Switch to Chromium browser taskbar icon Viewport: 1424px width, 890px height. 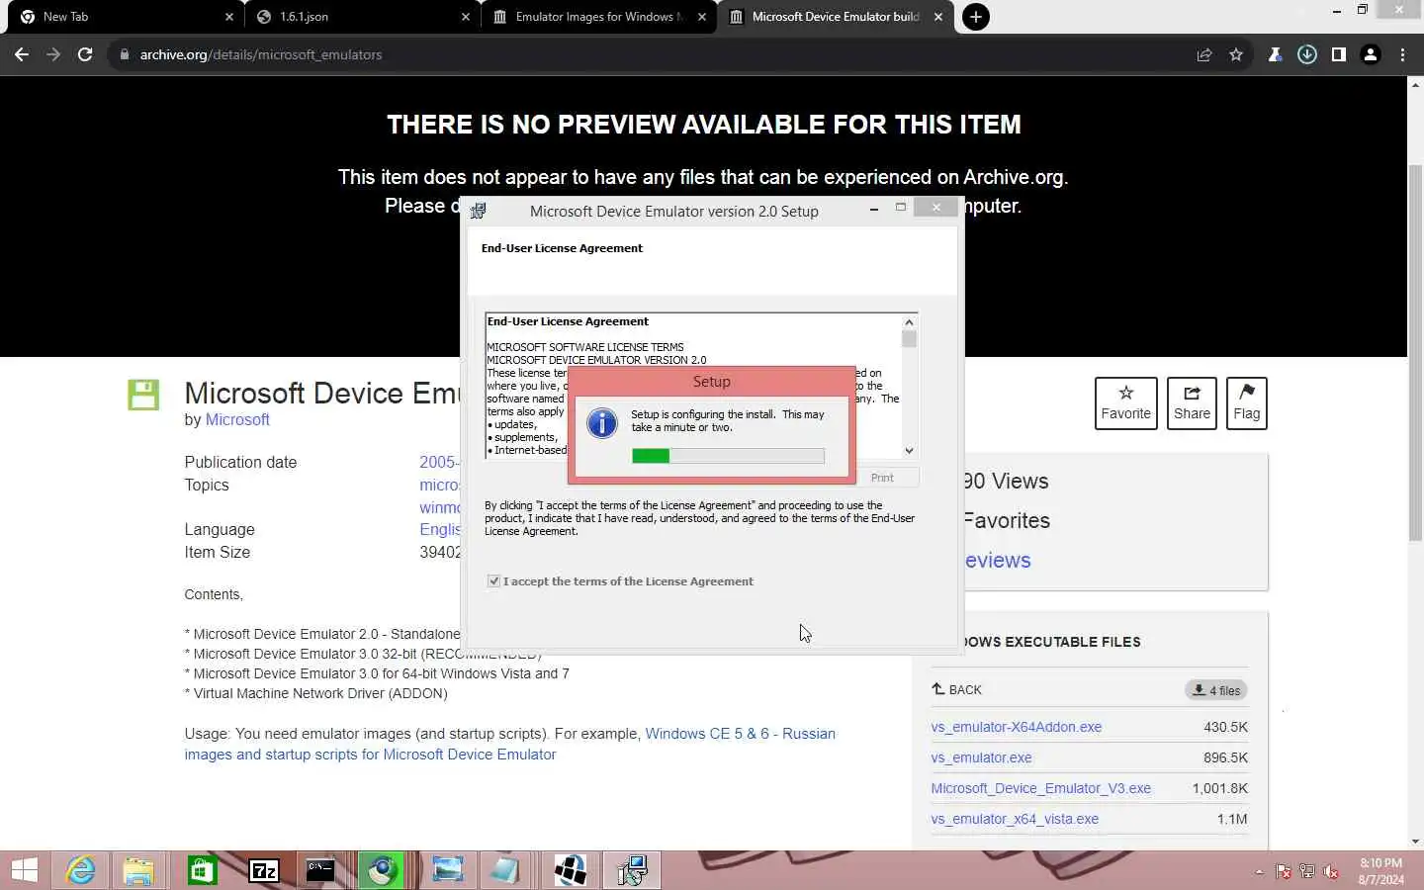point(382,870)
